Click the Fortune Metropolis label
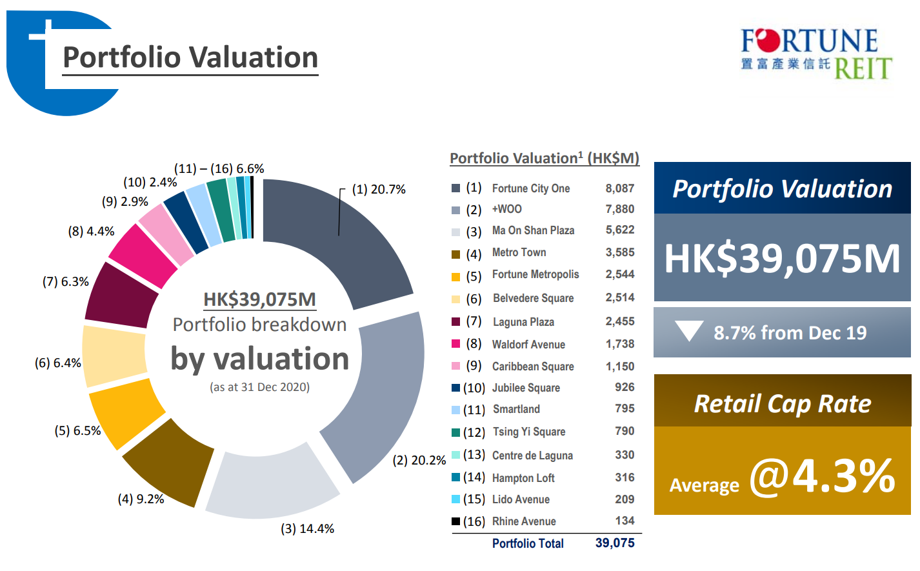 535,274
